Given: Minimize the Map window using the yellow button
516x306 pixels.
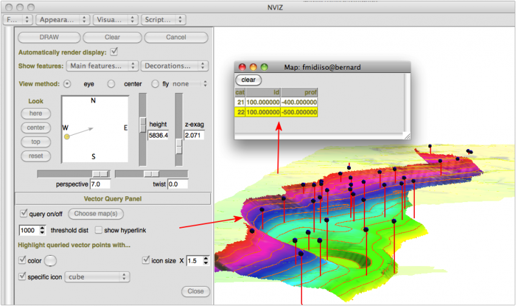Looking at the screenshot, I should [x=253, y=67].
